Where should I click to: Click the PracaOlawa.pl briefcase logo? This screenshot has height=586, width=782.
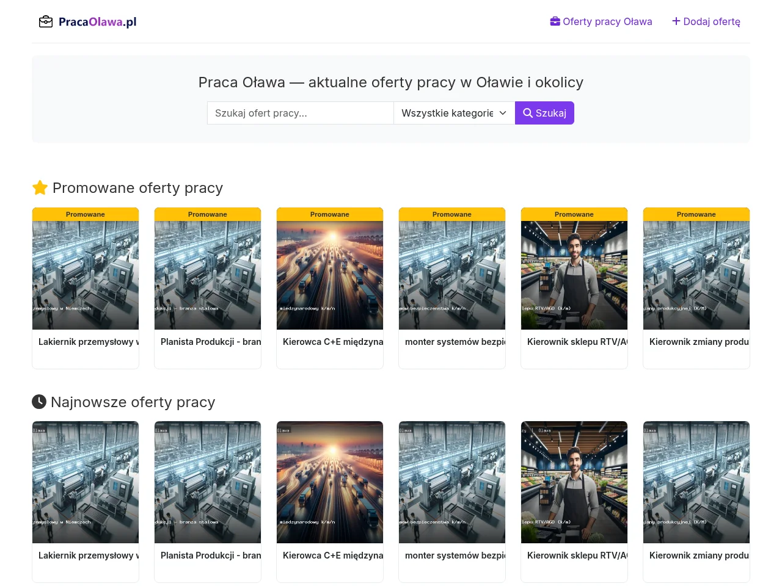point(87,22)
